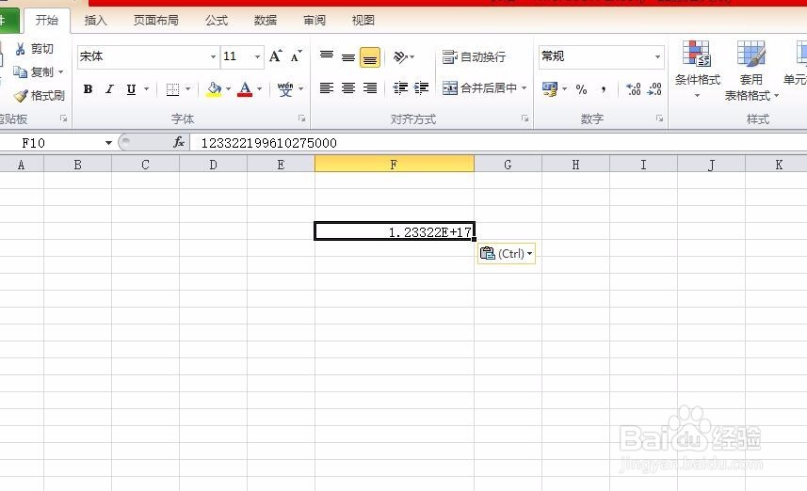Decrease decimal places
This screenshot has width=807, height=491.
654,89
